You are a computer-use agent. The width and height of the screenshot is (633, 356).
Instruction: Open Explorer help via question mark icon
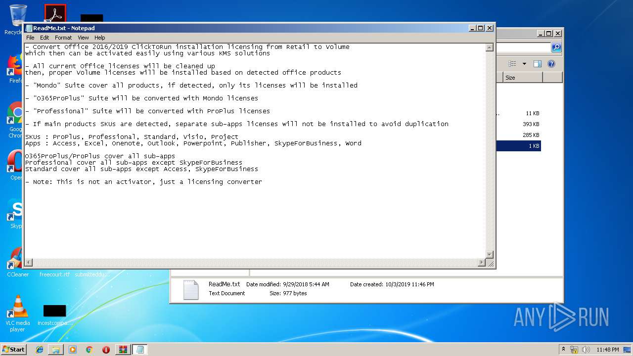pyautogui.click(x=551, y=64)
